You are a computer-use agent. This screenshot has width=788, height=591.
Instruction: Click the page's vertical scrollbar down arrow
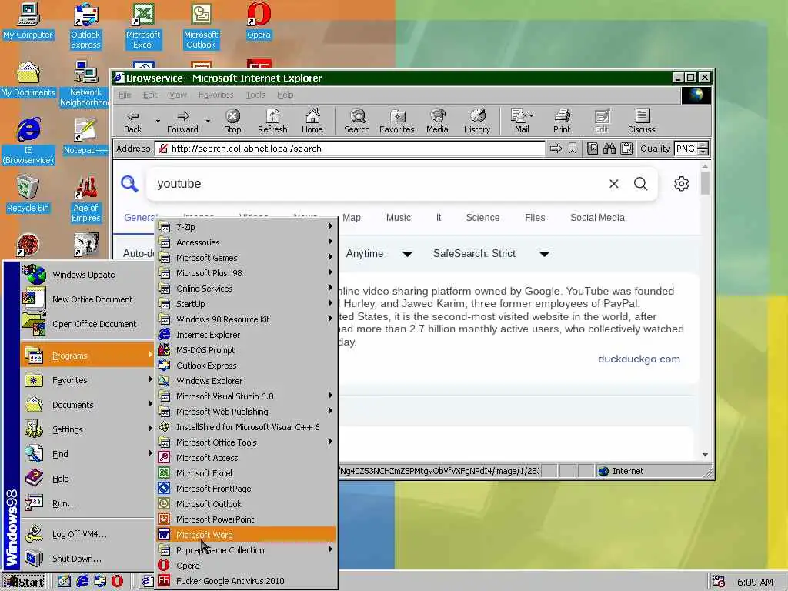coord(705,454)
